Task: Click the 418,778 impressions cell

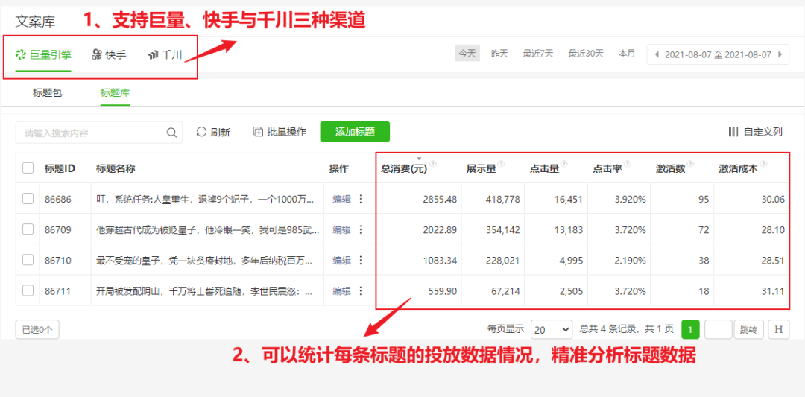Action: (502, 199)
